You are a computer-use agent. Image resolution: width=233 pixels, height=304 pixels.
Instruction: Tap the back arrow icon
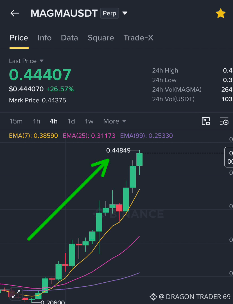(x=15, y=13)
